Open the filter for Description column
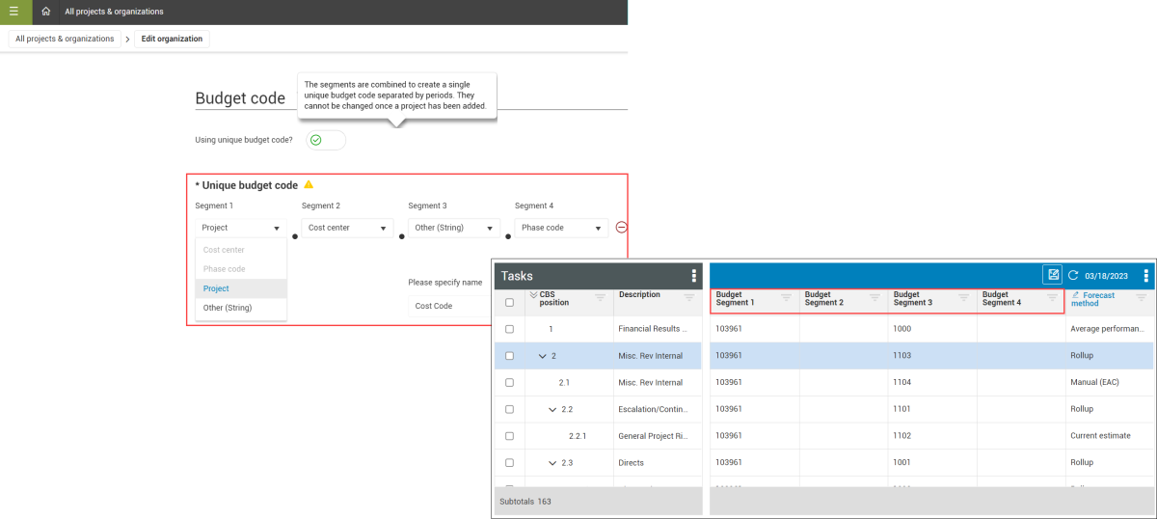1157x519 pixels. tap(688, 298)
